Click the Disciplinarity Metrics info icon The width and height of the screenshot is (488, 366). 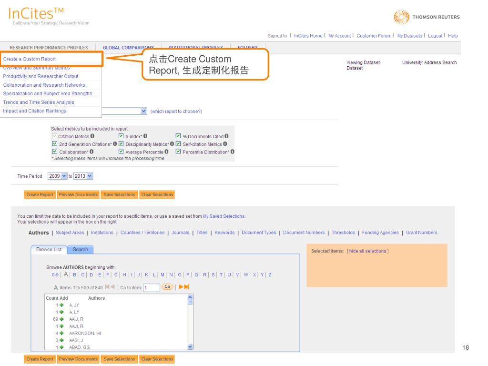[x=172, y=144]
